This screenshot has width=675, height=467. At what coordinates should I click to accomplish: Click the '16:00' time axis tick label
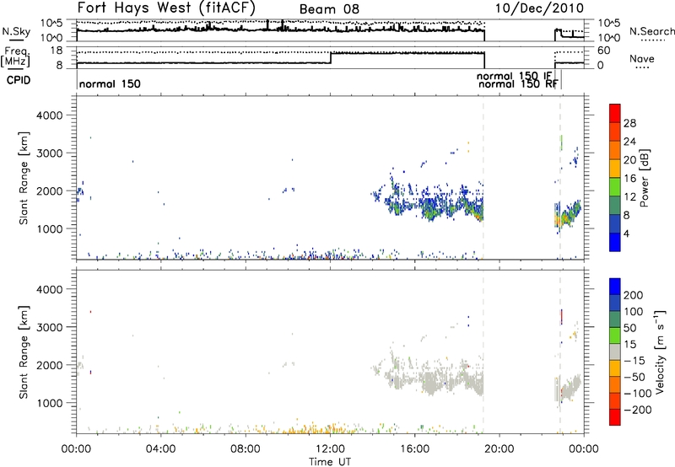coord(414,449)
